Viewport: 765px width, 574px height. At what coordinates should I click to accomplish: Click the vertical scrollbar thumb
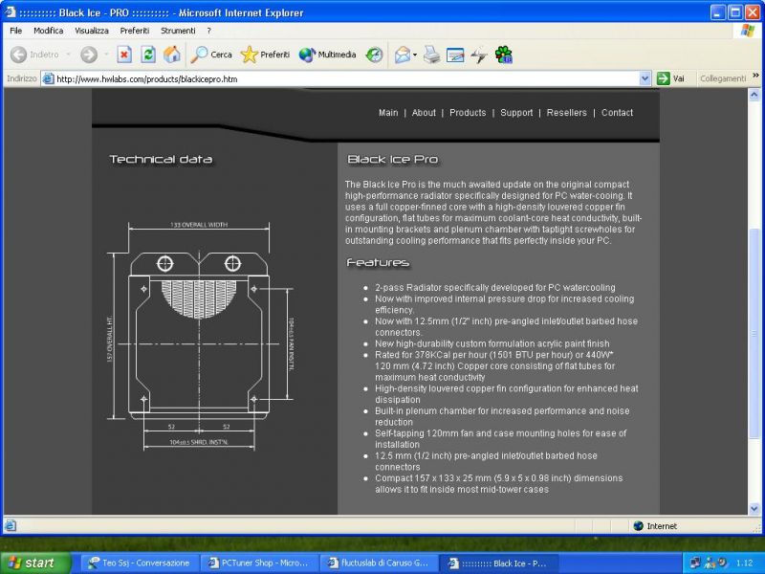tap(754, 332)
